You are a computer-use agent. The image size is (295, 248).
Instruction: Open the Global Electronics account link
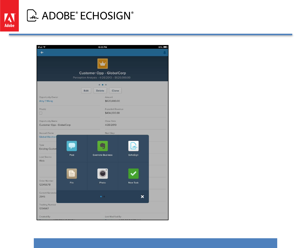coord(48,137)
